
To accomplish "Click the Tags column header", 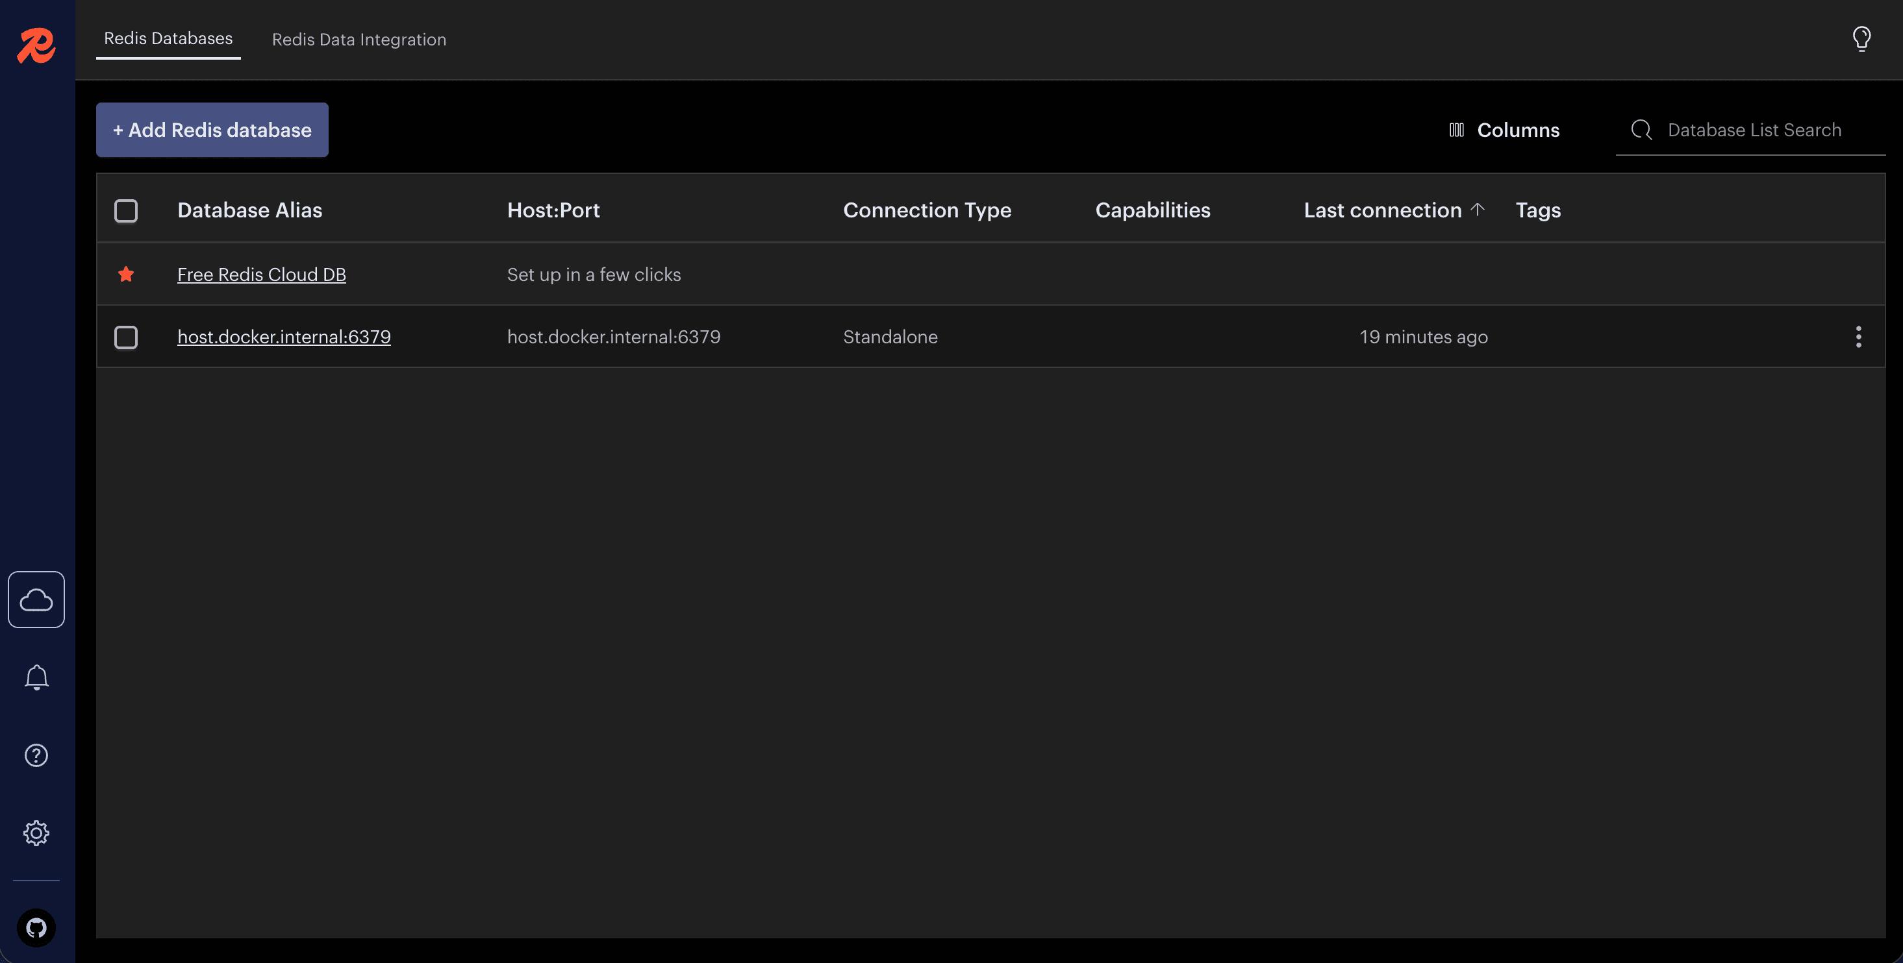I will (1538, 210).
